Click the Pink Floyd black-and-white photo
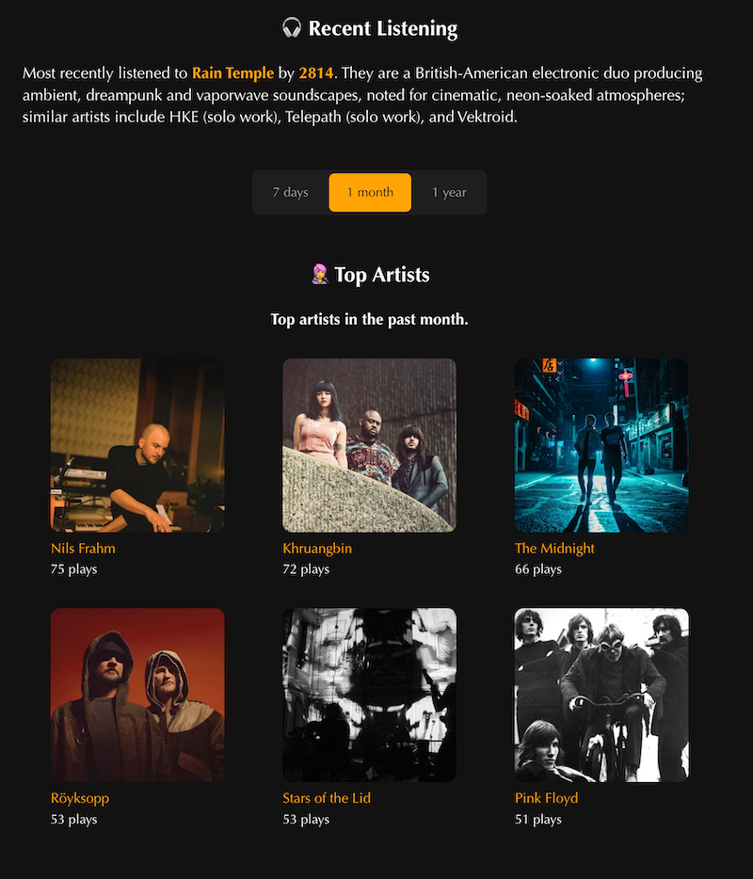This screenshot has height=879, width=753. pyautogui.click(x=601, y=695)
